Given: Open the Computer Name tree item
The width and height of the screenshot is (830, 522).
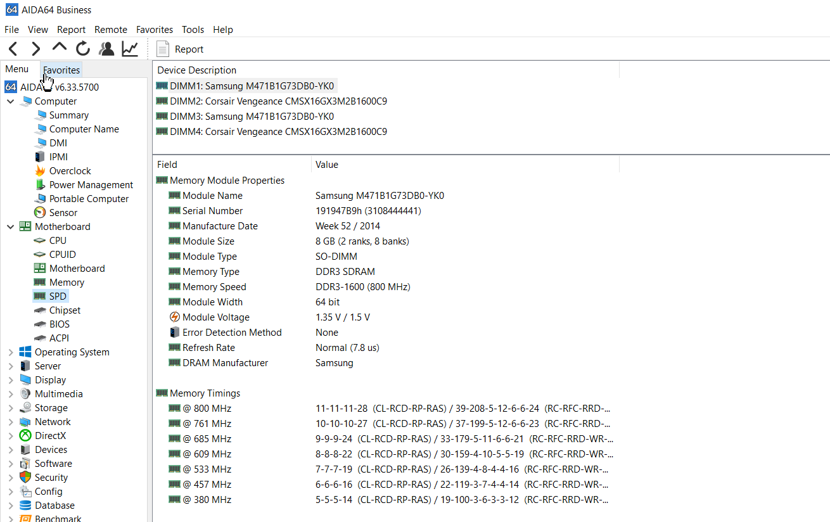Looking at the screenshot, I should pos(84,129).
